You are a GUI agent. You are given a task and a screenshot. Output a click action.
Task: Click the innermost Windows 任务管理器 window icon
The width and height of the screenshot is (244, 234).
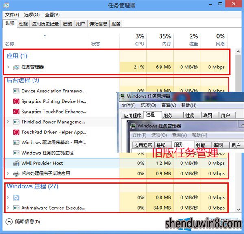tap(133, 126)
